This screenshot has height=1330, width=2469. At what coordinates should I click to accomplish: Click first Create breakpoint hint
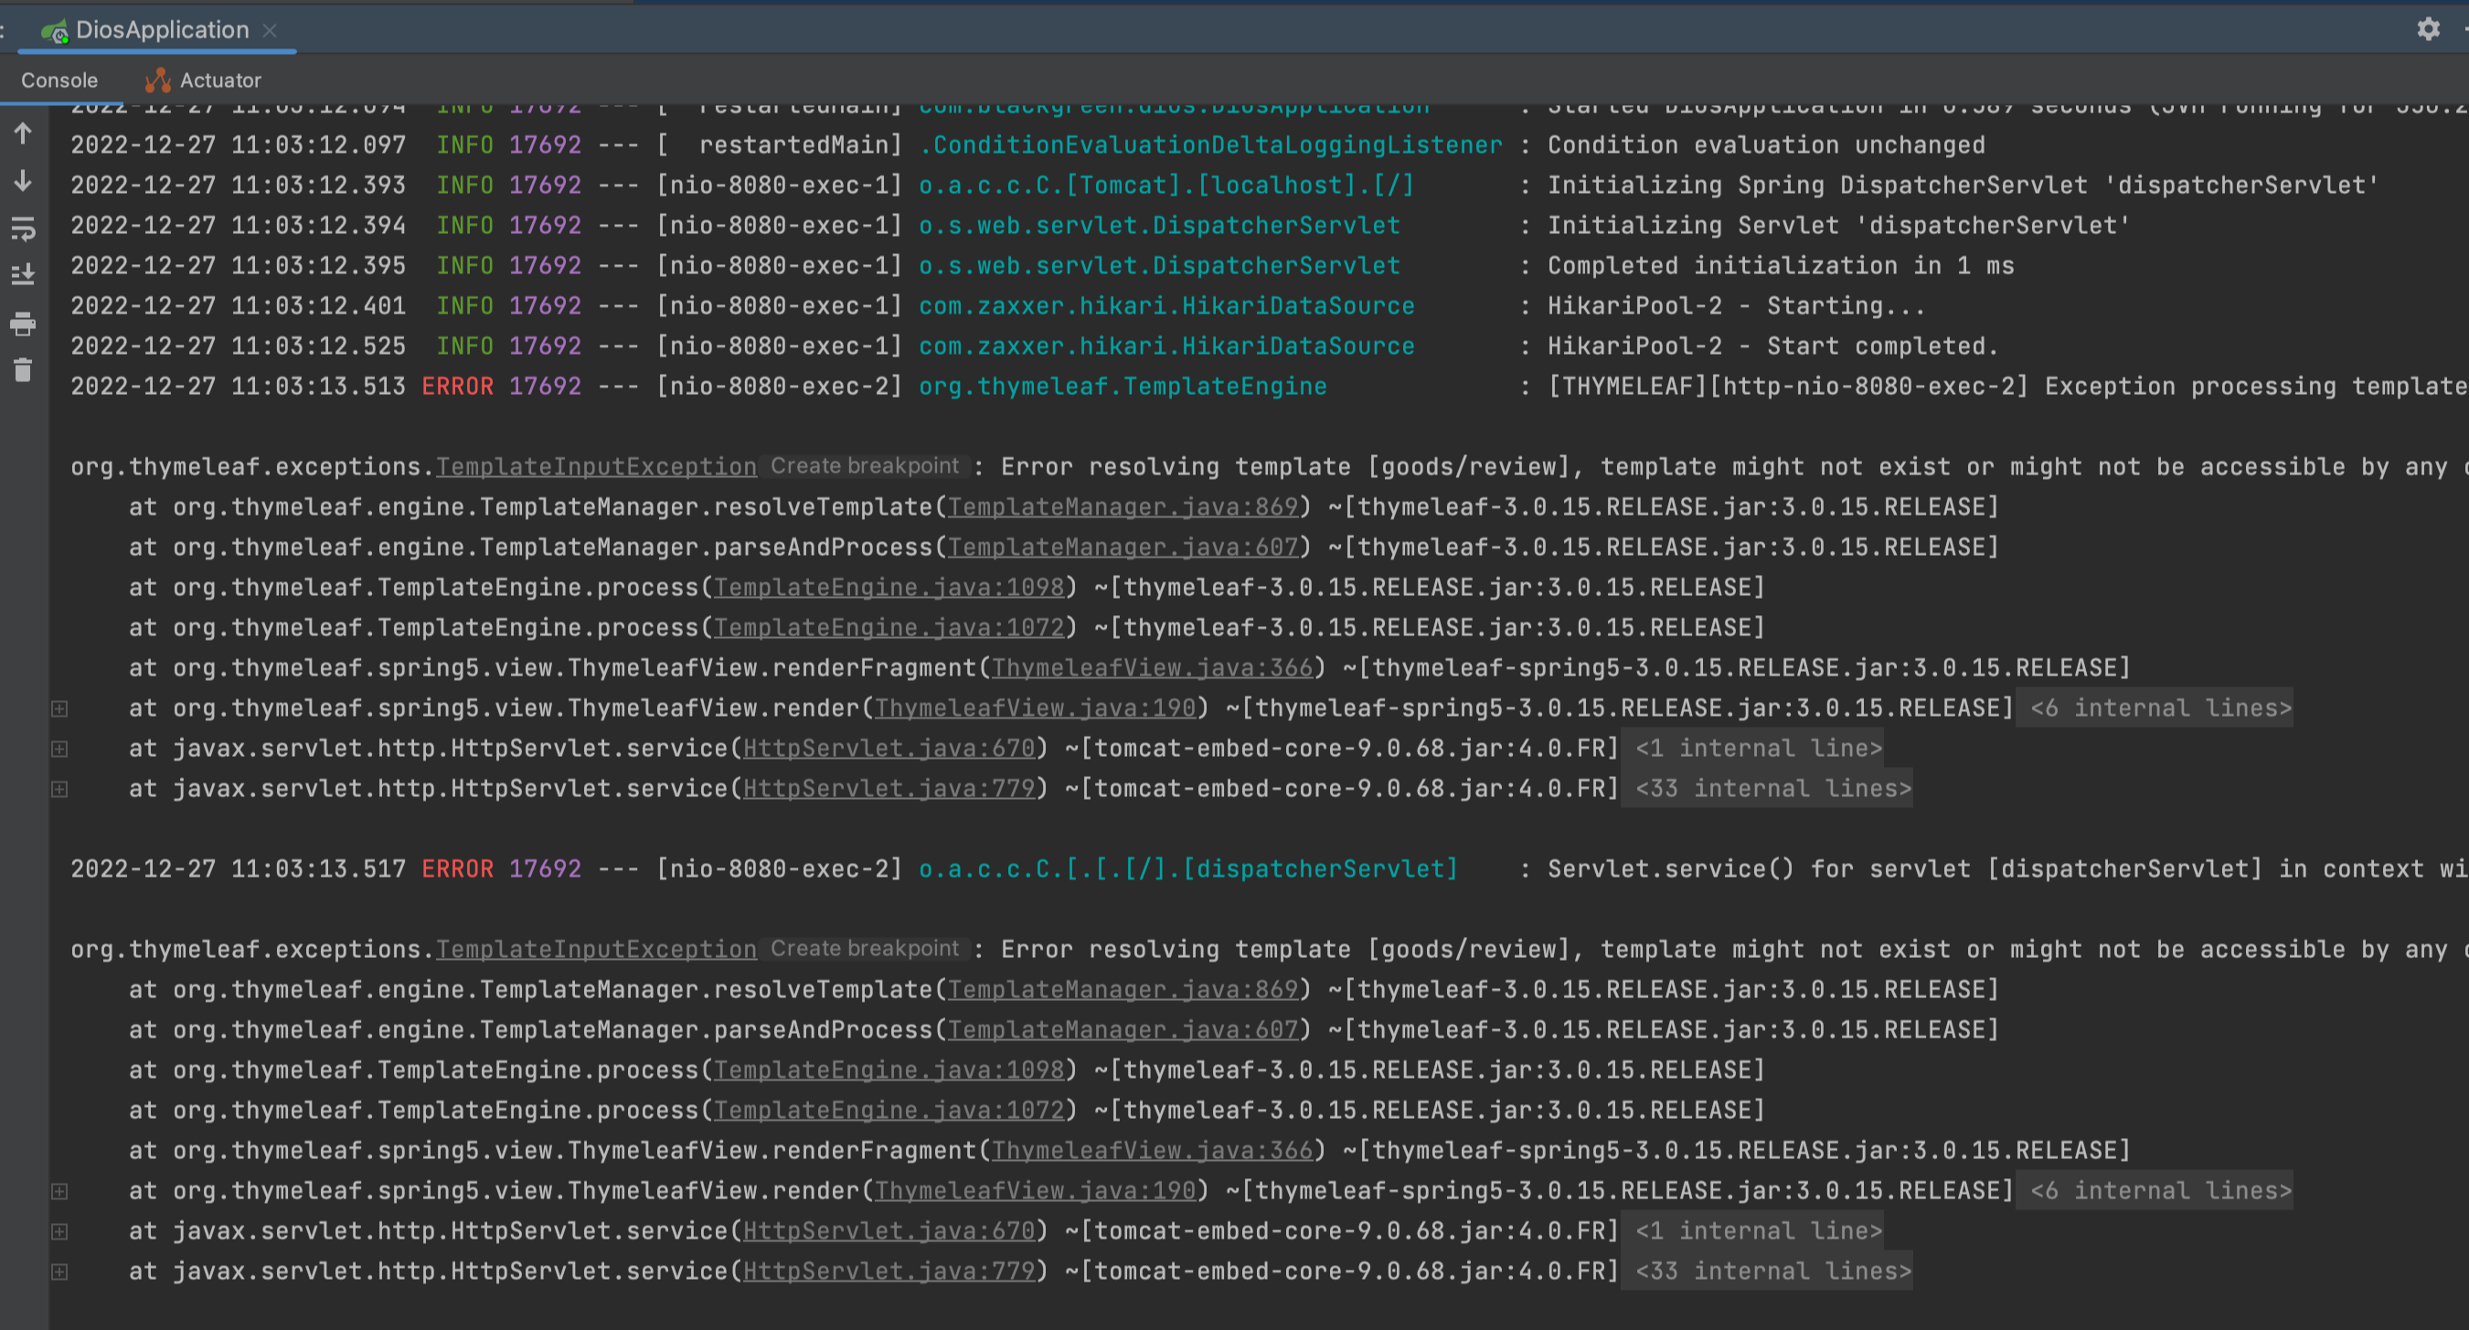[x=865, y=467]
